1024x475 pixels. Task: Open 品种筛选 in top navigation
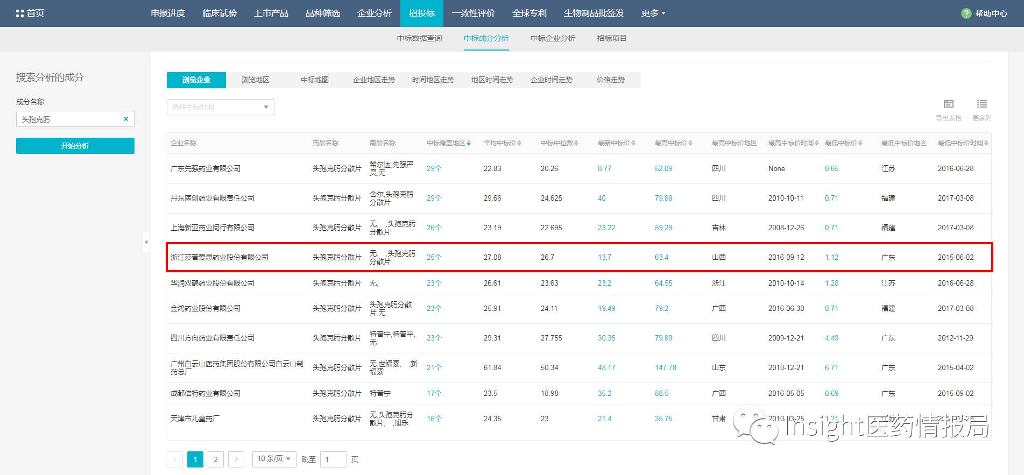click(x=323, y=13)
